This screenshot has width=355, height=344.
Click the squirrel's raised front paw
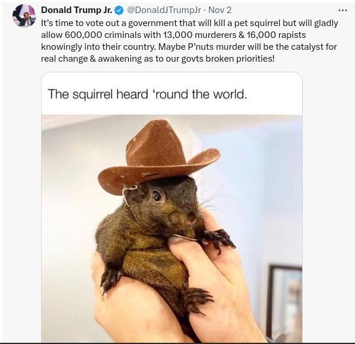(x=218, y=240)
